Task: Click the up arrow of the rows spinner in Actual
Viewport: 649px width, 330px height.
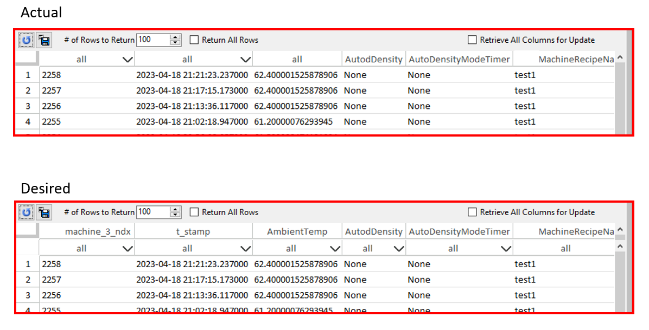Action: (175, 37)
